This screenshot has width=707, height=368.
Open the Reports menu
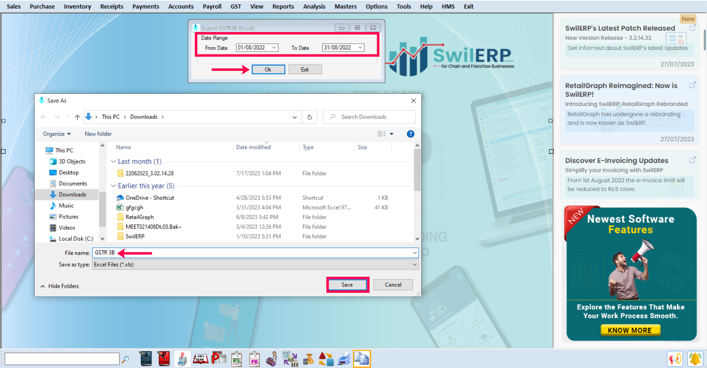click(x=283, y=6)
